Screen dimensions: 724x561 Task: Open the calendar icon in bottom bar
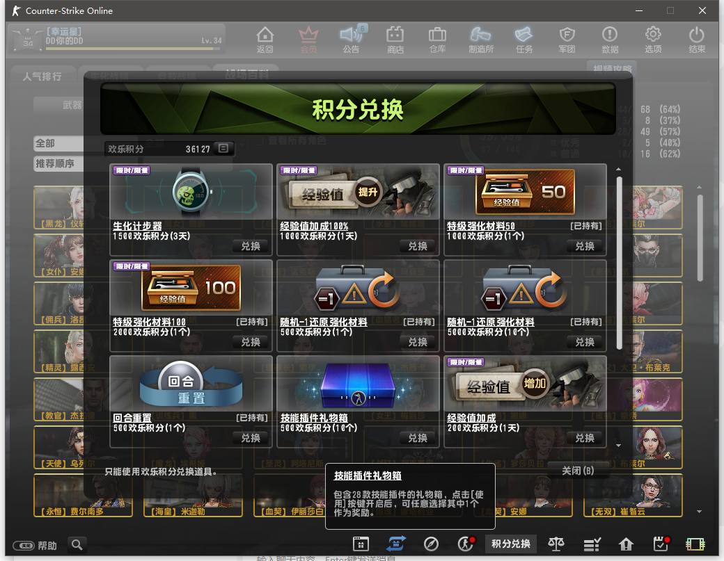tap(361, 544)
